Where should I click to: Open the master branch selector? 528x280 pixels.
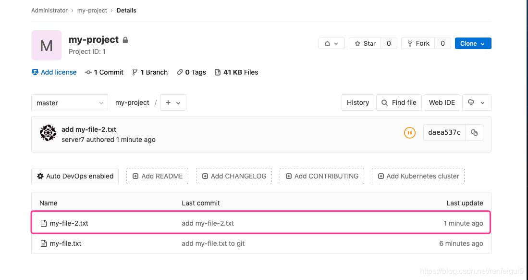pos(70,103)
